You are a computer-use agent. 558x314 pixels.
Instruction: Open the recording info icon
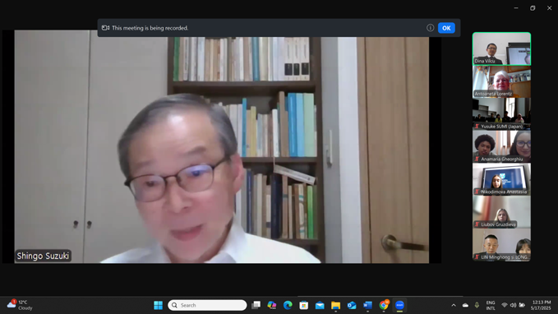(430, 28)
